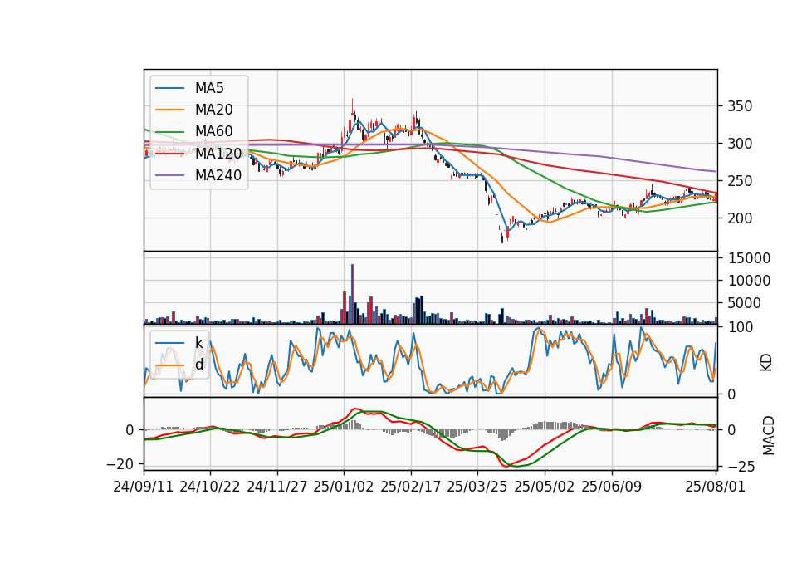This screenshot has height=573, width=797.
Task: Click the −20 MACD left axis label
Action: click(x=120, y=464)
